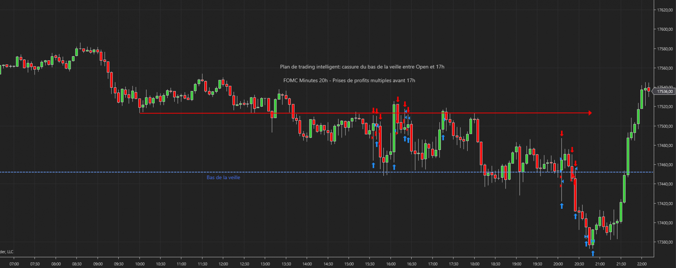Click the 11:00 time axis label
This screenshot has width=676, height=268.
coord(181,264)
